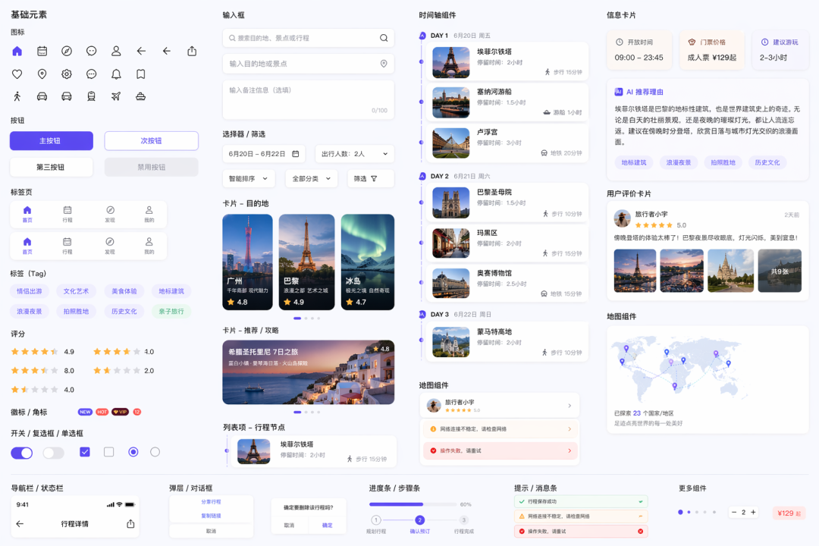Click the DAY 1 timeline marker

[x=422, y=36]
